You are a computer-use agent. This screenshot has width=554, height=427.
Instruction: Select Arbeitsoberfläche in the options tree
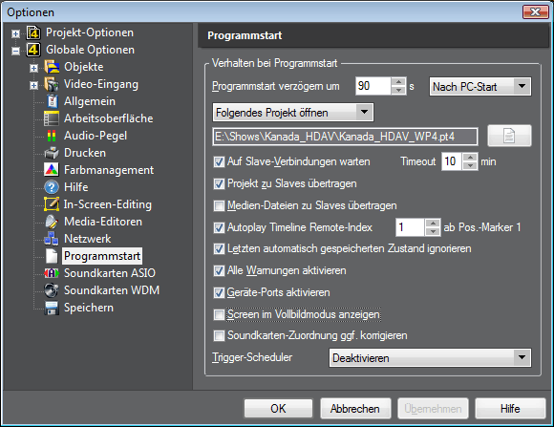click(108, 118)
